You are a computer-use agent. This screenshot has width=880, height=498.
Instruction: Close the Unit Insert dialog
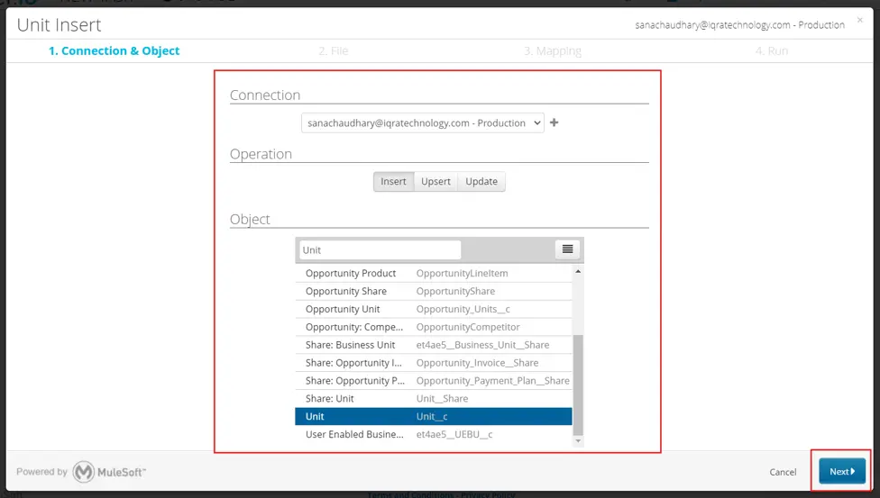pos(860,20)
